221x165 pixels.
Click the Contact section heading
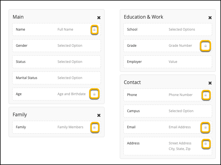[x=132, y=82]
